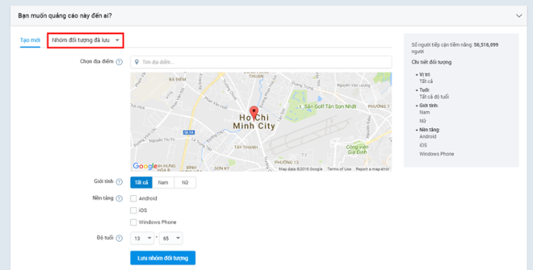Tick the iOS checkbox
The height and width of the screenshot is (270, 533).
click(133, 210)
